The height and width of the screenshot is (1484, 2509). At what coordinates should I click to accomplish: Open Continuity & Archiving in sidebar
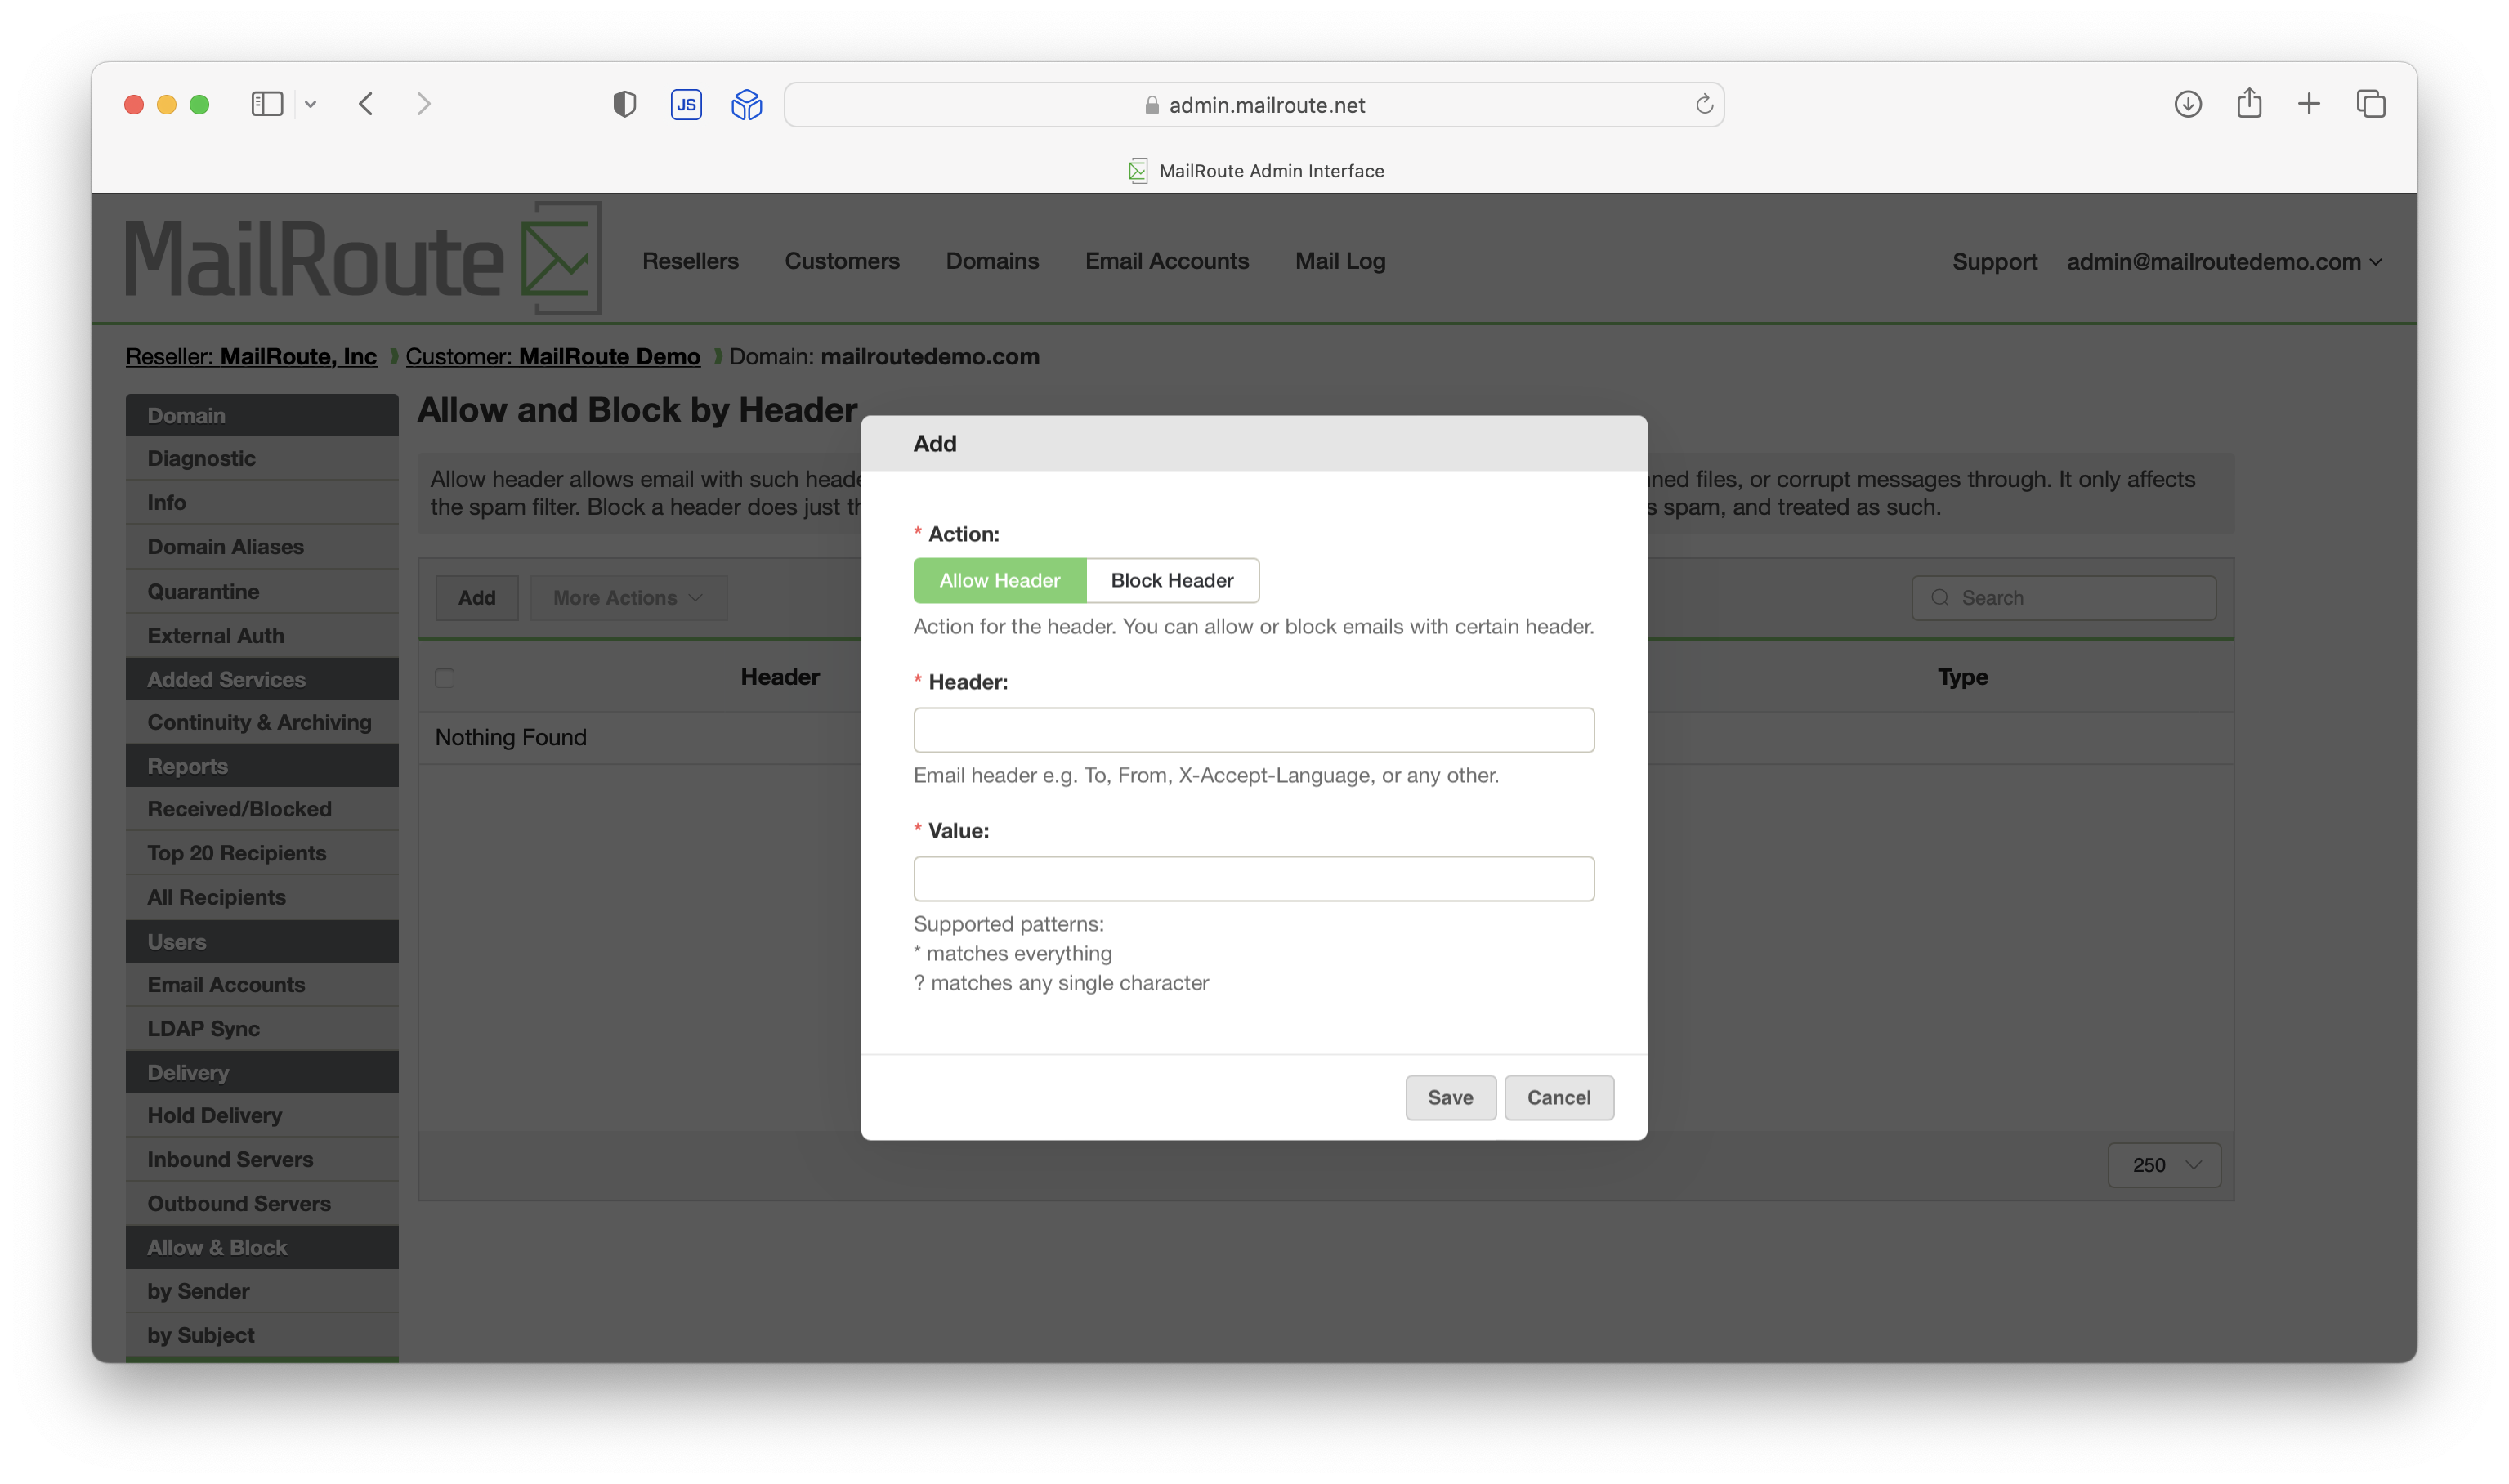[x=262, y=722]
